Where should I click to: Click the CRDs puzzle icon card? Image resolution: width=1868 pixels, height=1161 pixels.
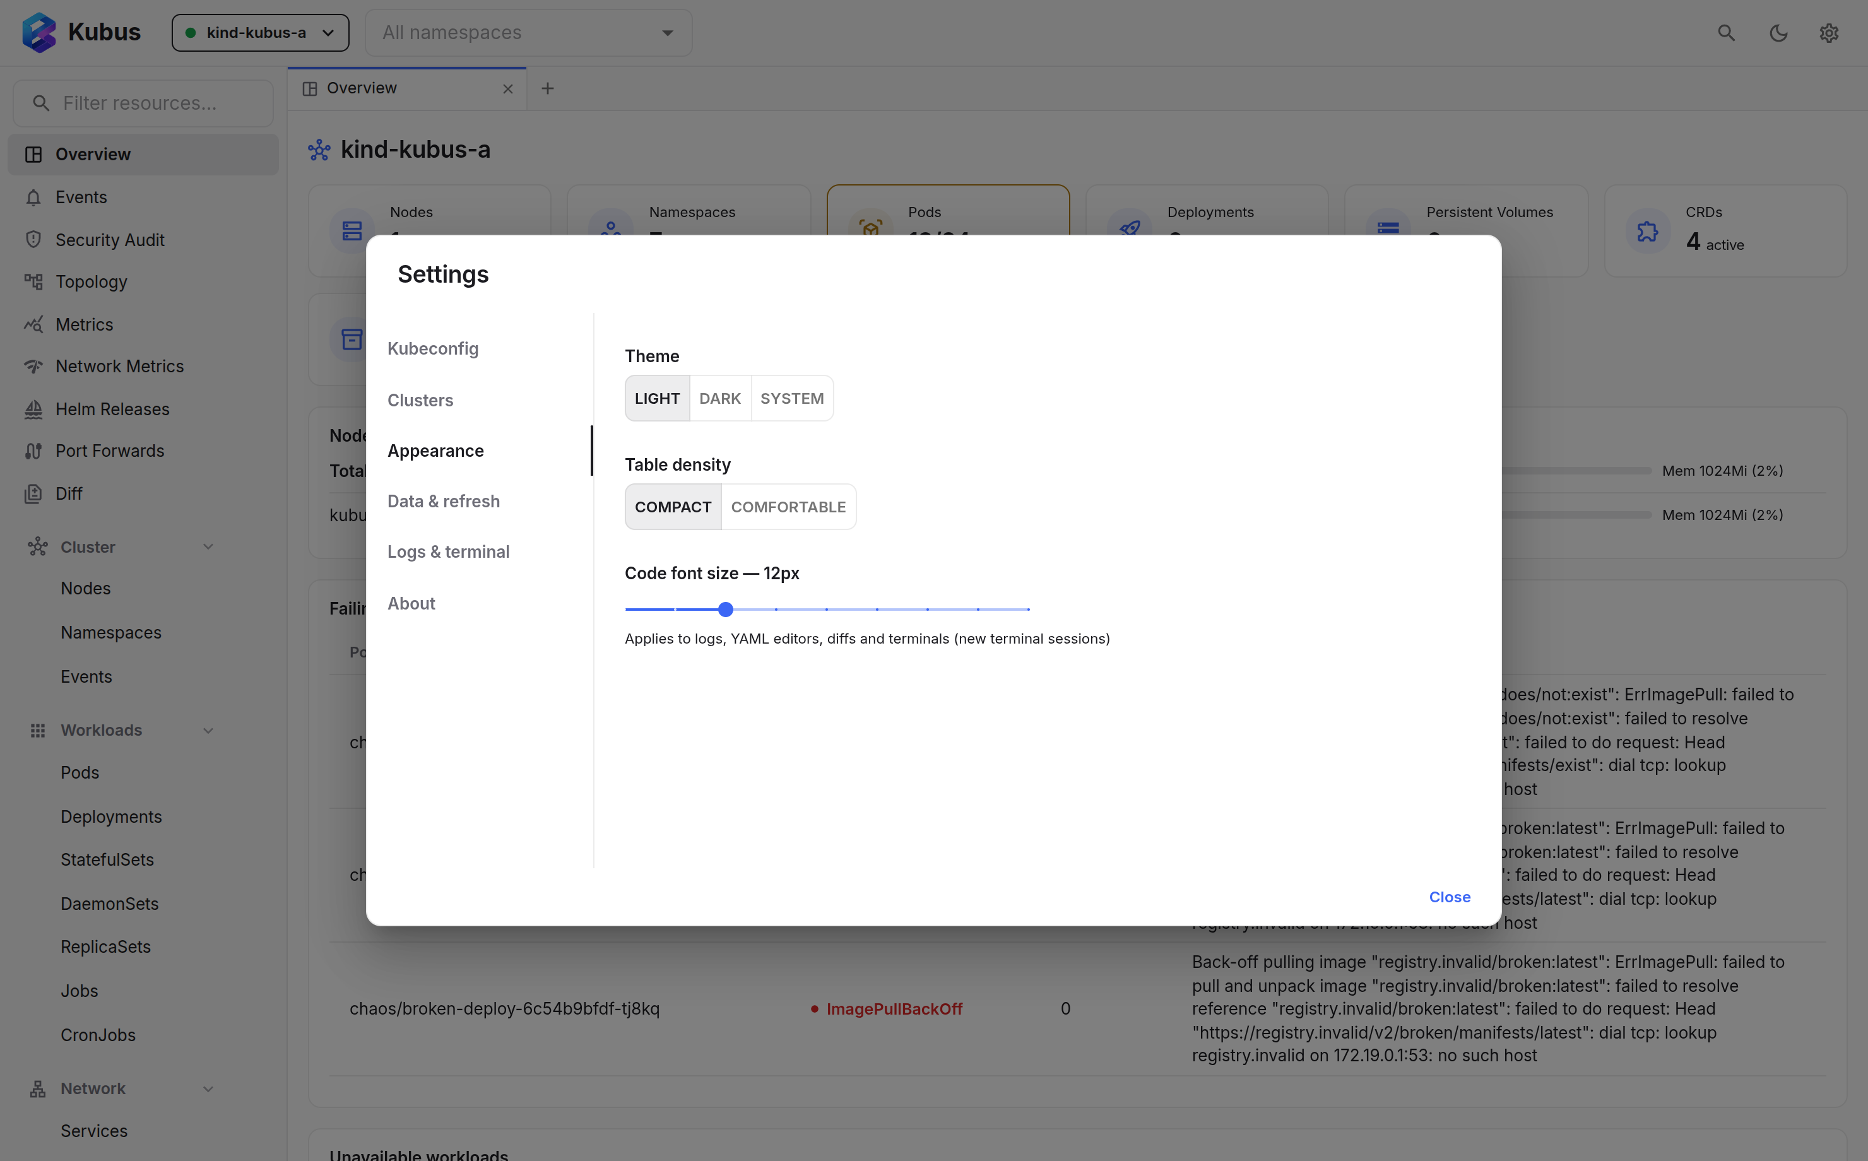tap(1648, 230)
